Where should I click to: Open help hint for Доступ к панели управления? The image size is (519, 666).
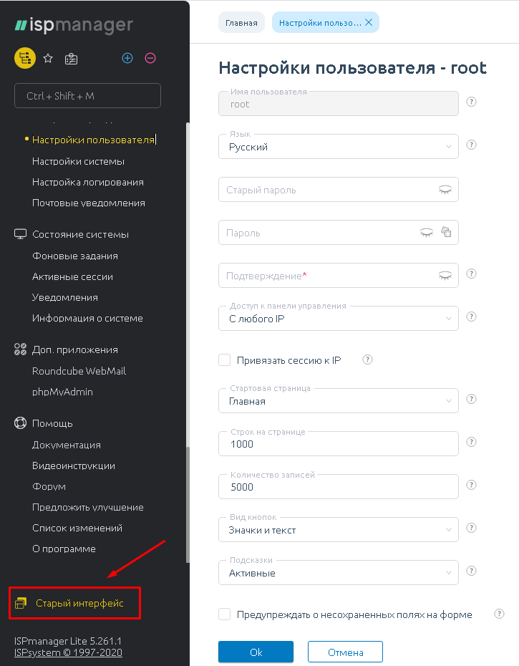point(471,317)
